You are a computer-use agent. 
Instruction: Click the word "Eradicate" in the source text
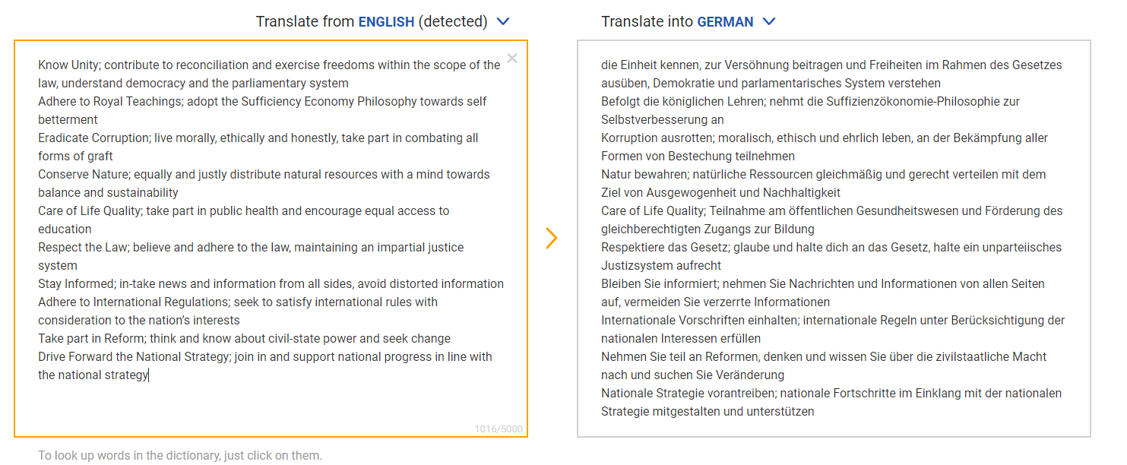click(63, 138)
